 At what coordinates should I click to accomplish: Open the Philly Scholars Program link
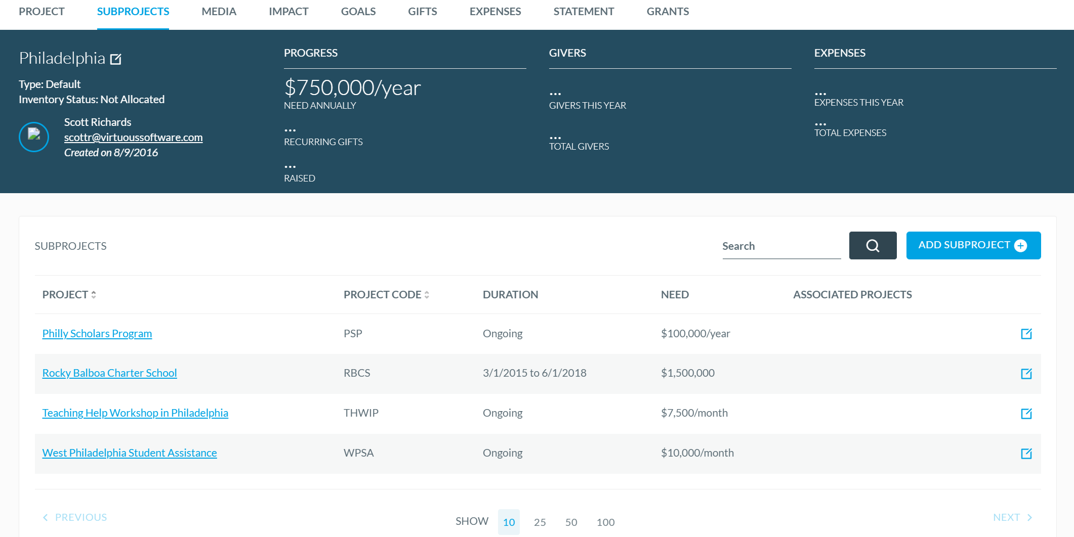coord(97,334)
